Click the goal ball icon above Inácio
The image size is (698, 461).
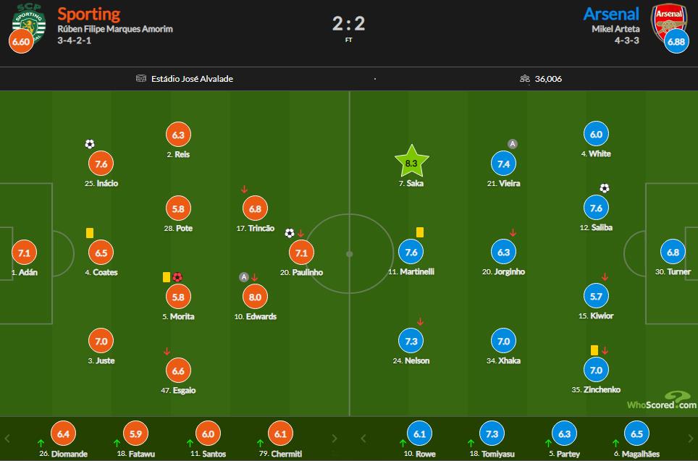click(x=90, y=144)
